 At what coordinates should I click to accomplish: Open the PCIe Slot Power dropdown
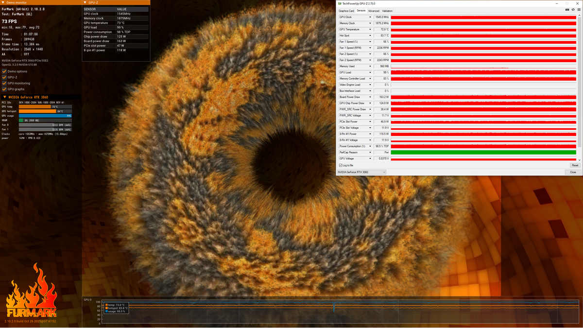(370, 121)
